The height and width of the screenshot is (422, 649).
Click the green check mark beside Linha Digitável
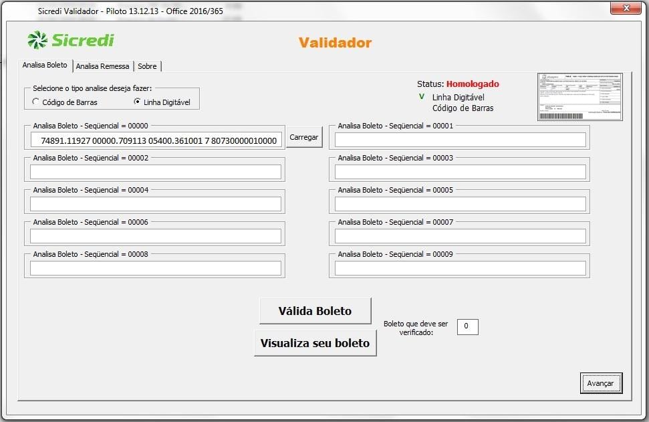(422, 96)
